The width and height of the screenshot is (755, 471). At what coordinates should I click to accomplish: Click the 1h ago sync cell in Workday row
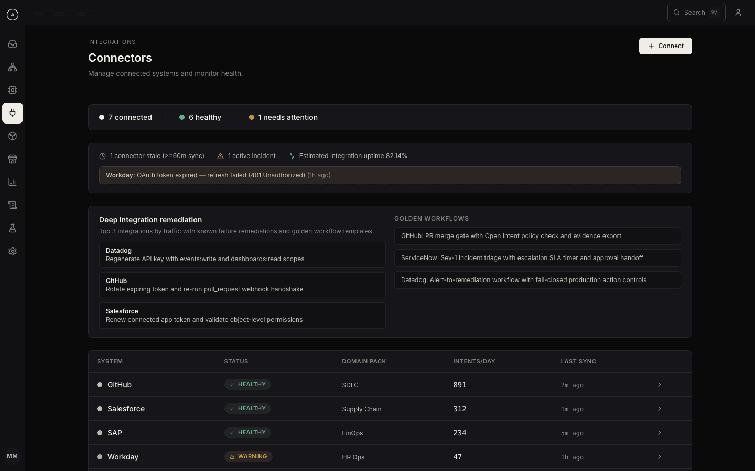click(x=572, y=457)
